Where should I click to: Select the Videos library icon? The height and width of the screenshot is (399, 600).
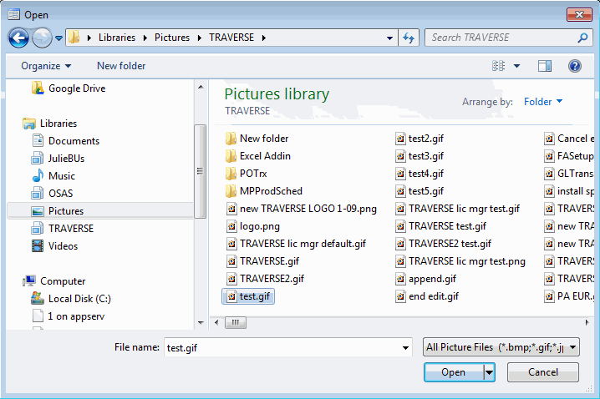(38, 246)
